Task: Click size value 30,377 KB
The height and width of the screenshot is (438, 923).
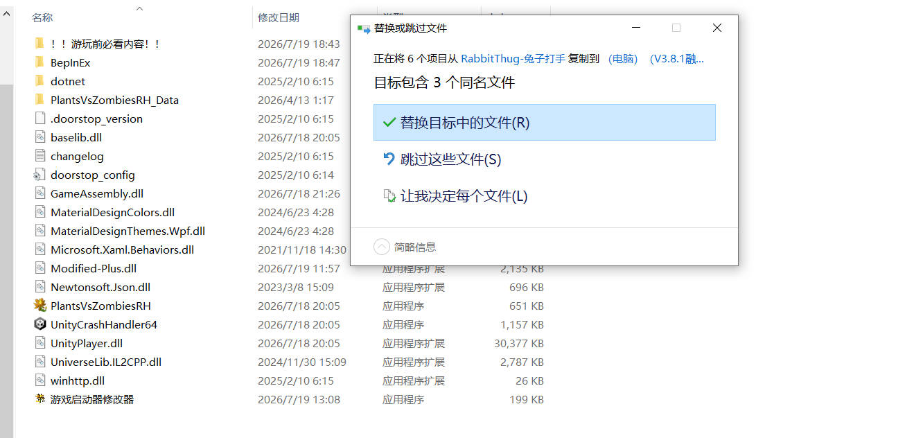Action: click(519, 343)
